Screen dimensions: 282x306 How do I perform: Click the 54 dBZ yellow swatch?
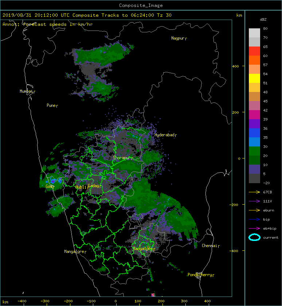[254, 78]
